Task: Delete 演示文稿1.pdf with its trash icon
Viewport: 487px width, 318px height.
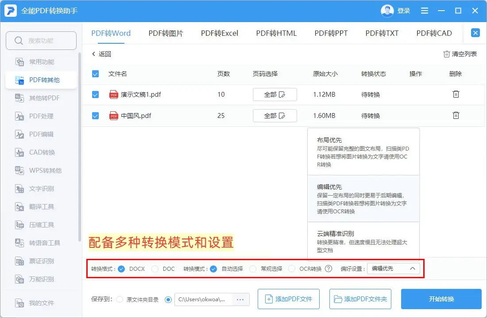Action: [456, 94]
